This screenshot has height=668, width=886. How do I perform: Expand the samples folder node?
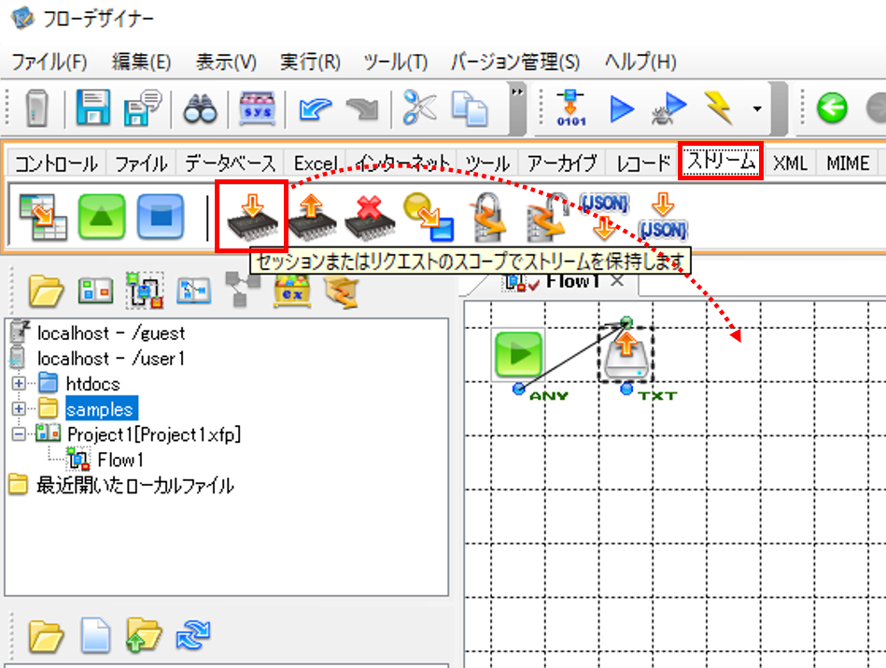(19, 408)
